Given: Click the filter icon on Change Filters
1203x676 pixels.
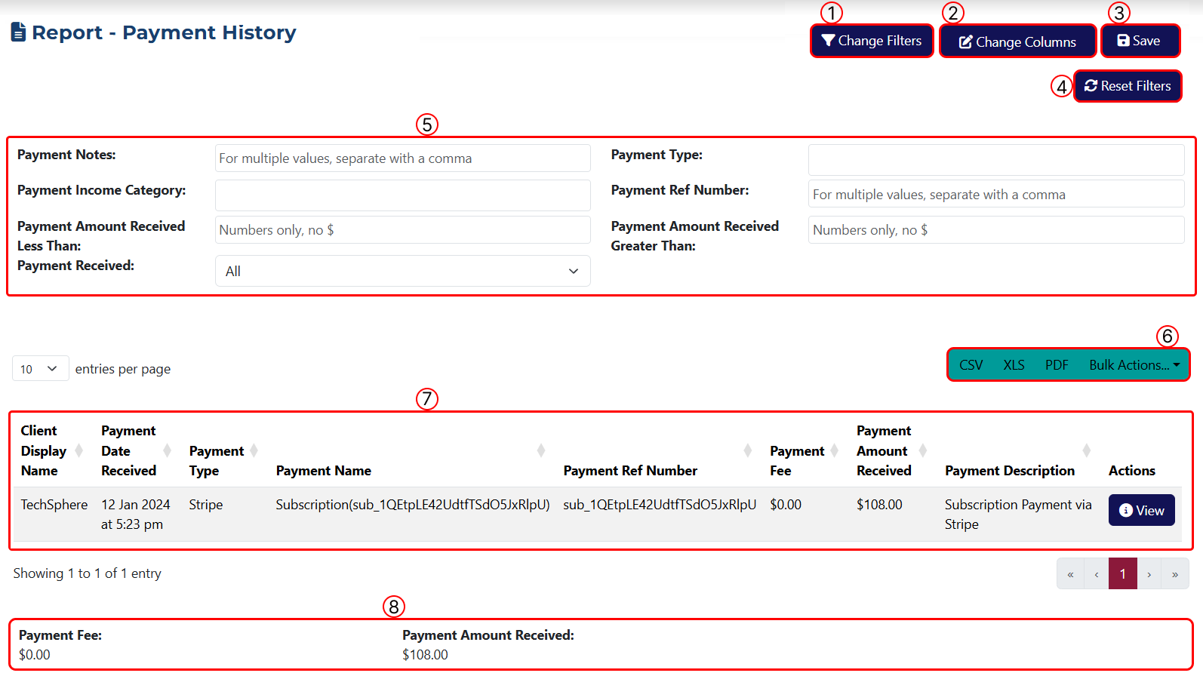Looking at the screenshot, I should pos(829,40).
